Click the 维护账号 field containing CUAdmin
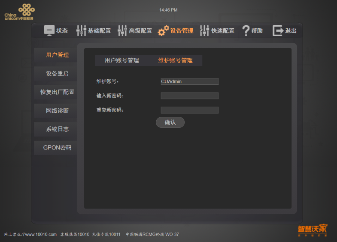The image size is (337, 242). [190, 81]
